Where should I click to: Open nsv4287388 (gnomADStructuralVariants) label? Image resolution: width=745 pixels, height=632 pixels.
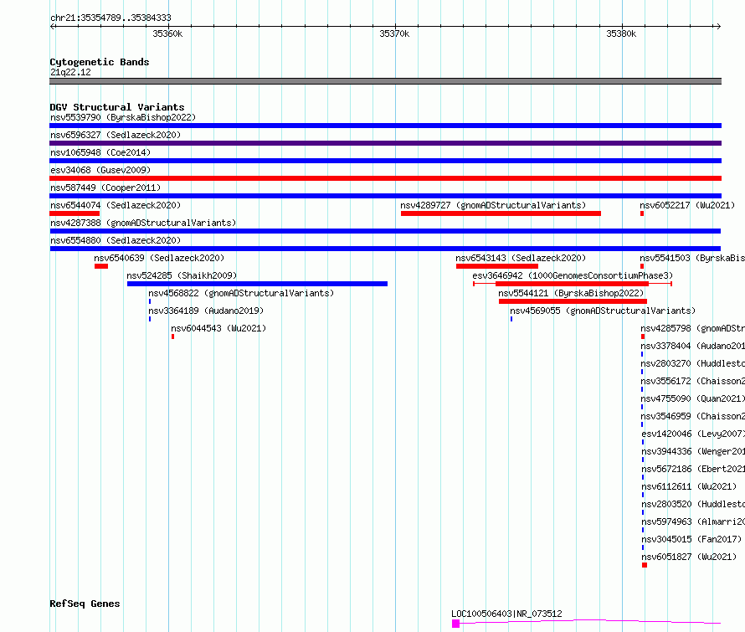coord(143,223)
